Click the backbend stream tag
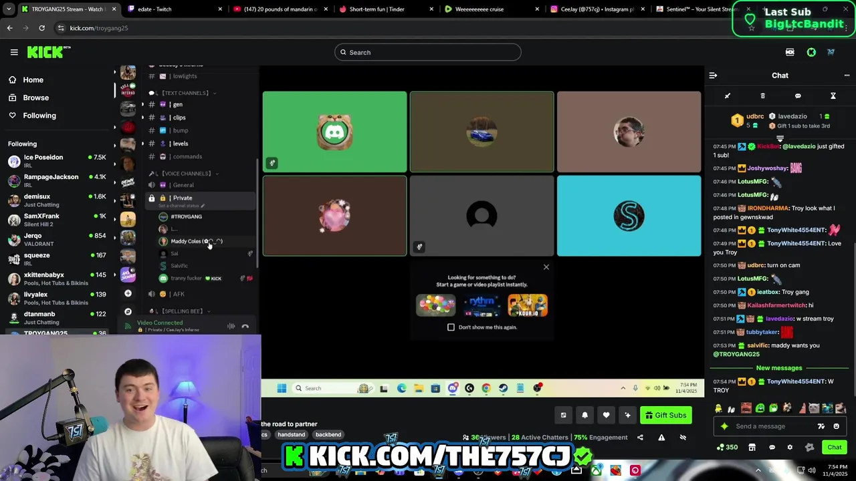 click(328, 435)
